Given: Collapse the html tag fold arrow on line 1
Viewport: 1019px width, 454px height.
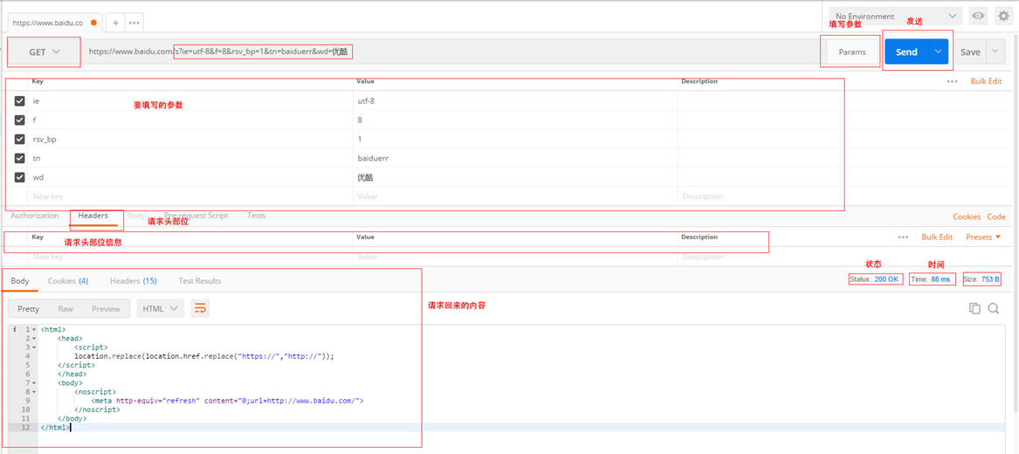Looking at the screenshot, I should [x=34, y=330].
